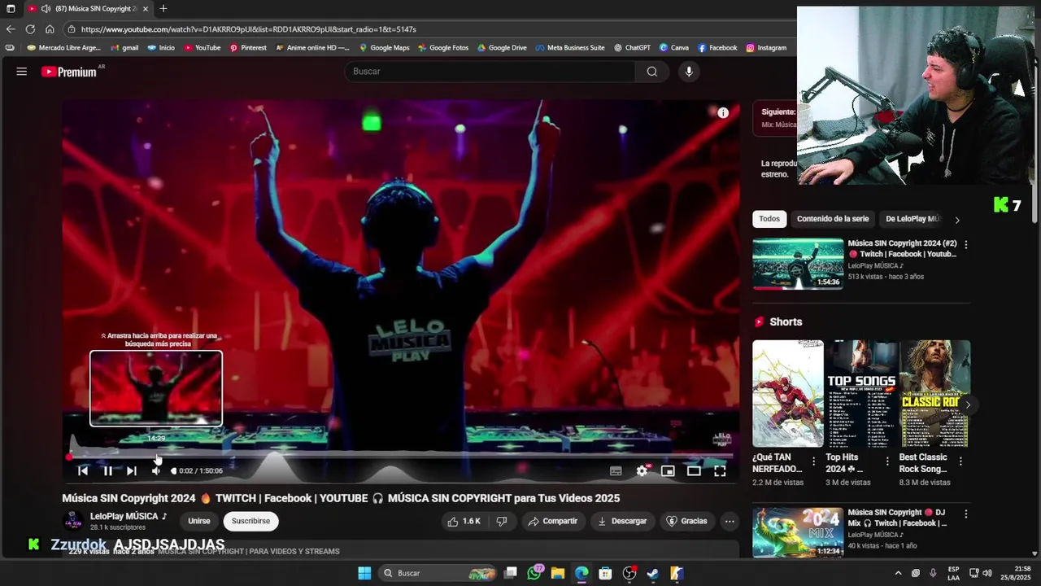The image size is (1041, 586).
Task: Click the search magnifier button
Action: coord(651,72)
